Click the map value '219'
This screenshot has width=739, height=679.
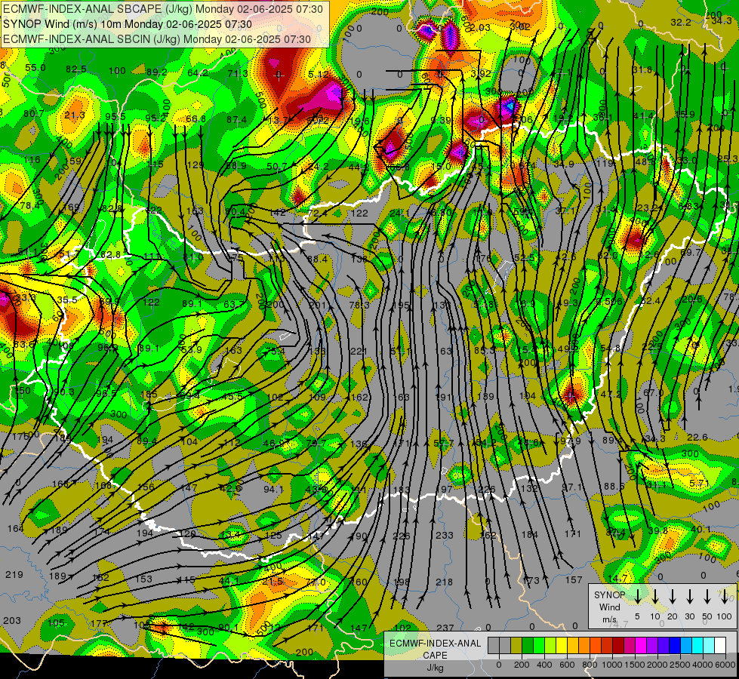14,574
